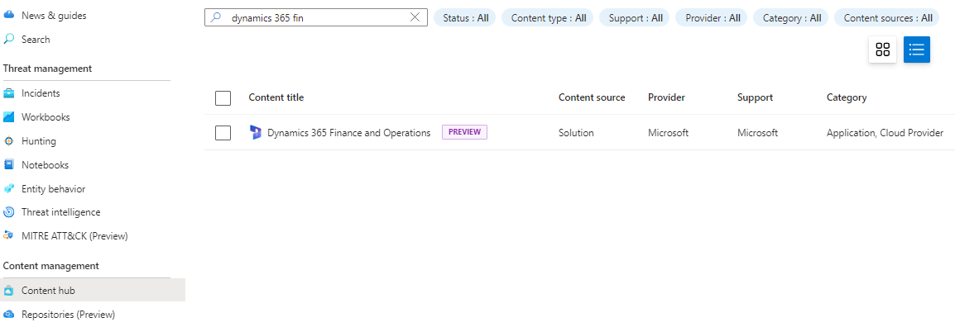Click the Search magnifier icon in sidebar

pyautogui.click(x=8, y=40)
